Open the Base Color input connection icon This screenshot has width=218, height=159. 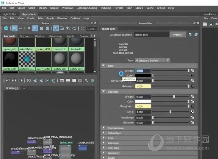pyautogui.click(x=193, y=76)
